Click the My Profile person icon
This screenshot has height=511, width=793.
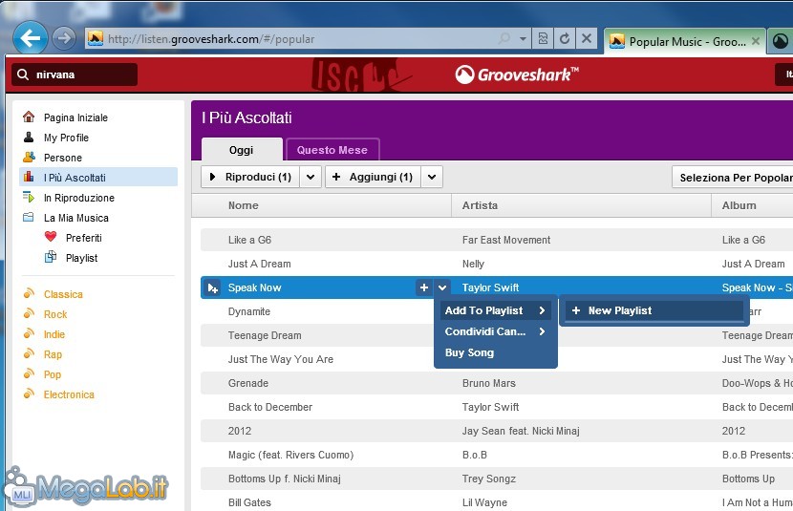pyautogui.click(x=29, y=137)
